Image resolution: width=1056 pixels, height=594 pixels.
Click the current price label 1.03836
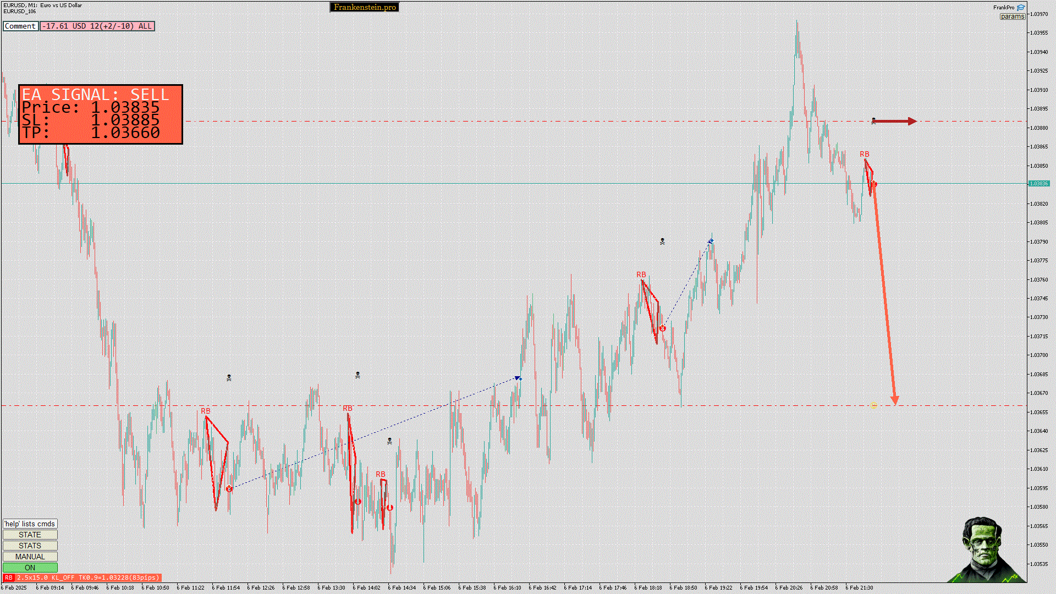tap(1038, 184)
